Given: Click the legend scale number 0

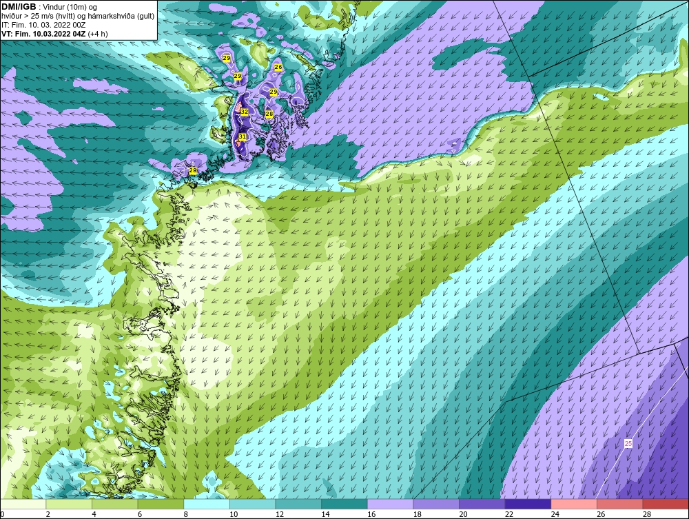Looking at the screenshot, I should (2, 514).
